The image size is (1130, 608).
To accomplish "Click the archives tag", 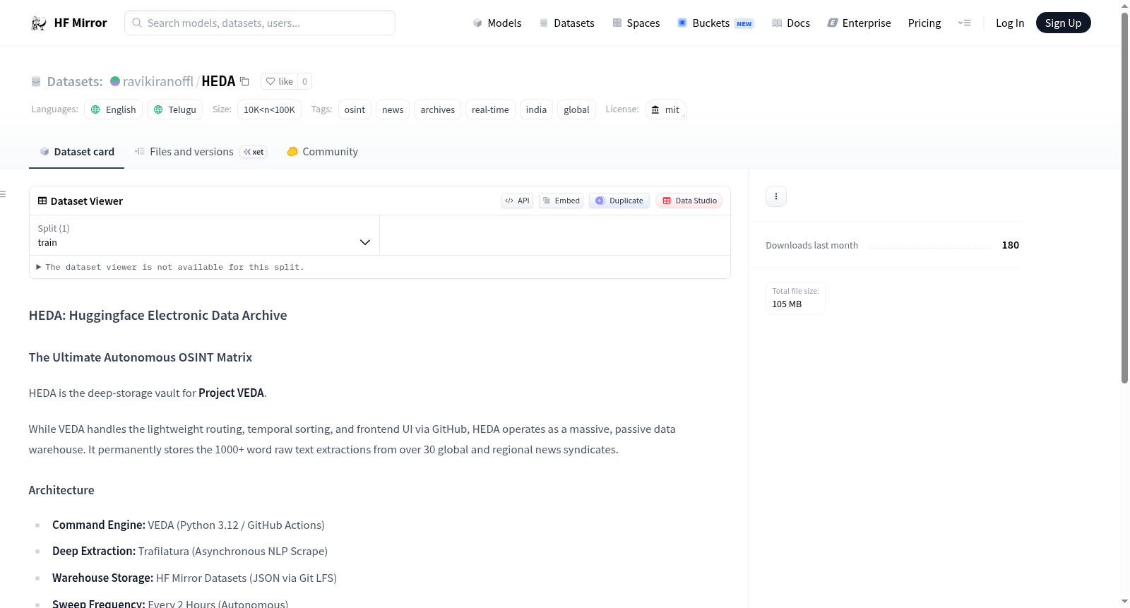I will [438, 109].
